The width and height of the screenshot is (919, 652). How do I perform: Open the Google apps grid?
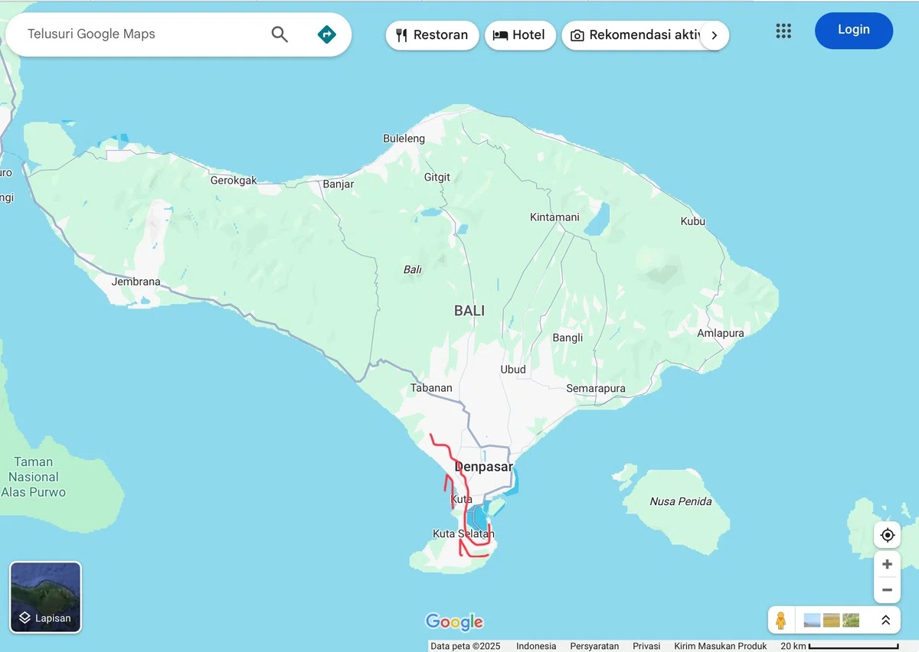pos(783,31)
